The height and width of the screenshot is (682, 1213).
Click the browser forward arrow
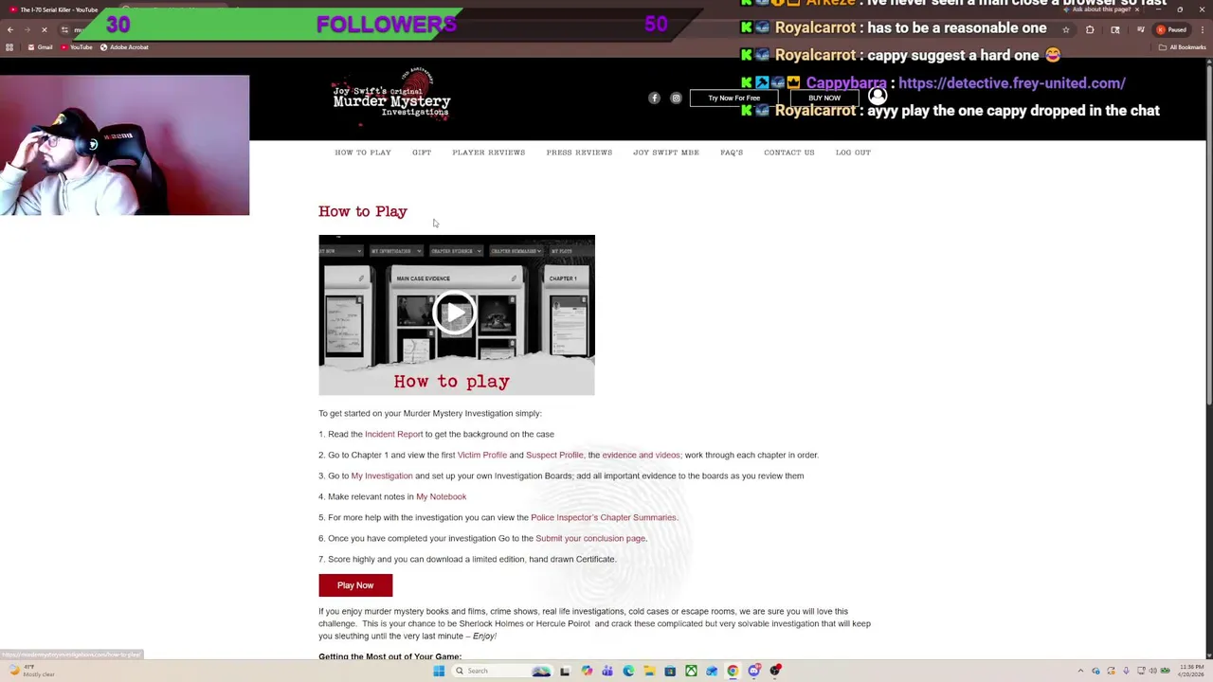point(27,29)
